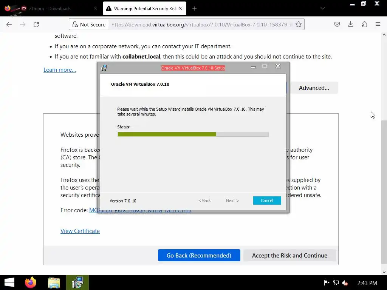The height and width of the screenshot is (290, 387).
Task: Click the muted volume tray icon
Action: pyautogui.click(x=345, y=283)
